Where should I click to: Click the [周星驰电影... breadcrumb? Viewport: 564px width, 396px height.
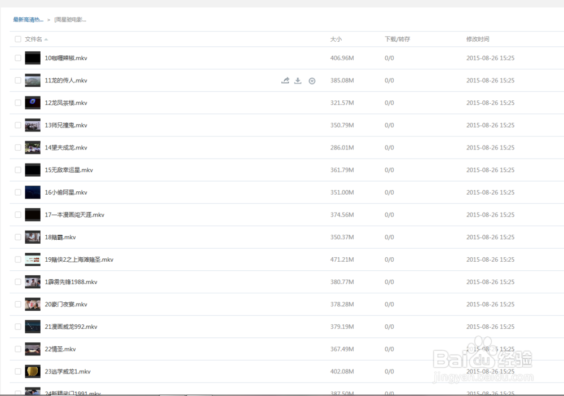point(70,20)
